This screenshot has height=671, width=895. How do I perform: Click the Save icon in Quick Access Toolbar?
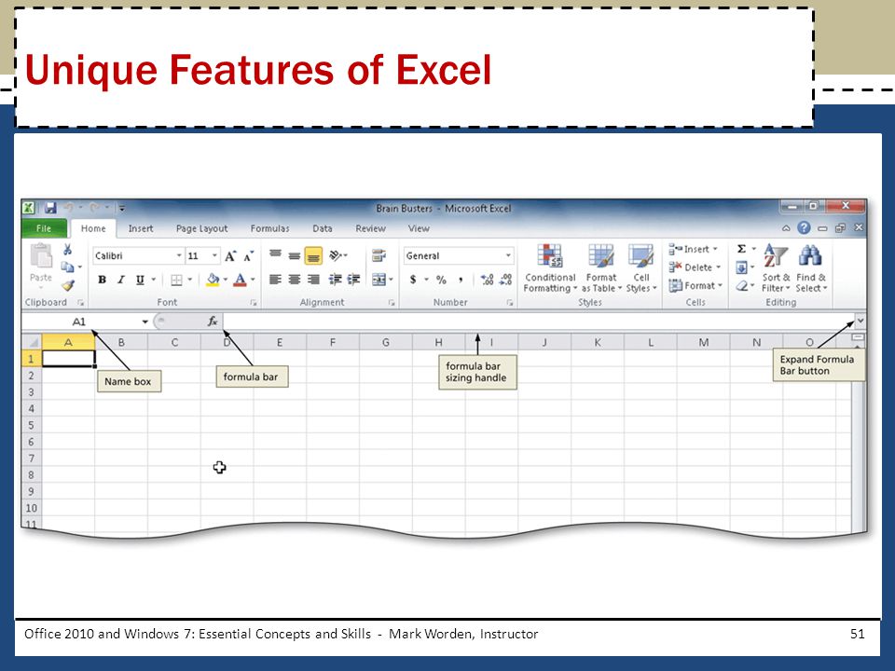[x=50, y=208]
